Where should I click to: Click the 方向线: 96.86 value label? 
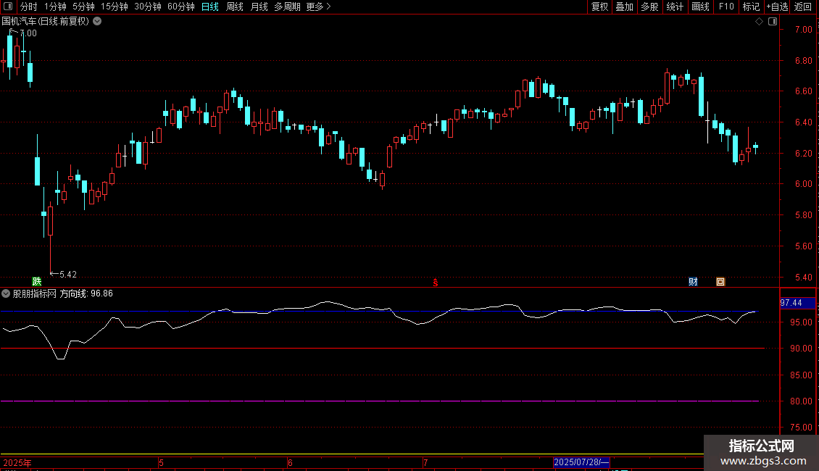pyautogui.click(x=86, y=293)
